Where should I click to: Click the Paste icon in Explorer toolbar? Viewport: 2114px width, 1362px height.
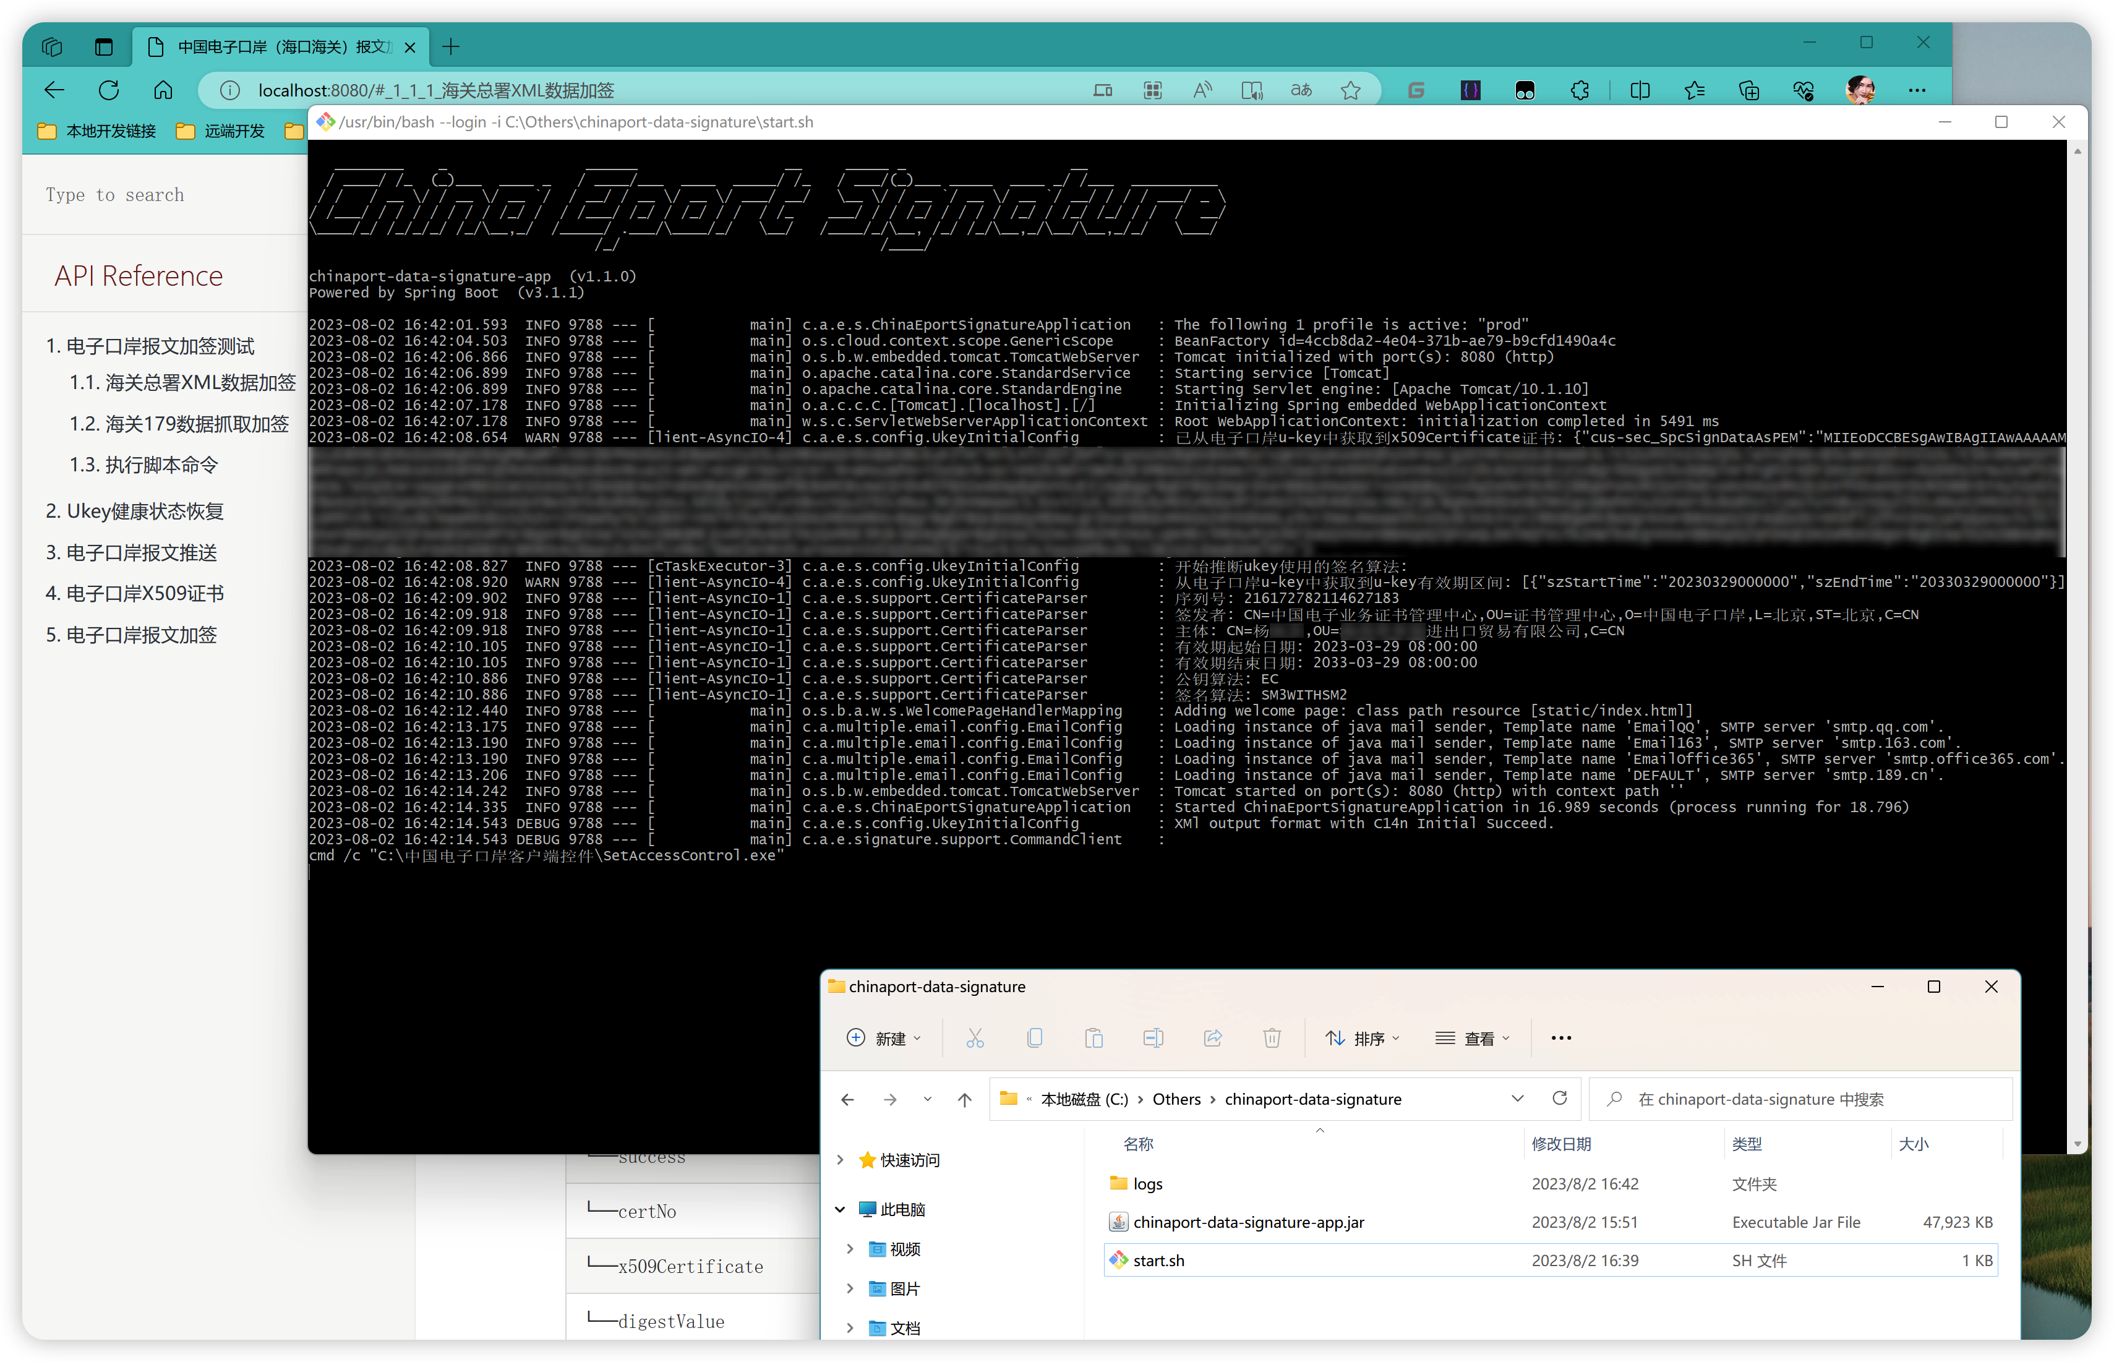tap(1093, 1039)
